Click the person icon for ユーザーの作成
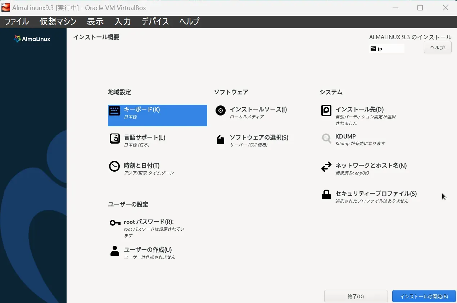457x303 pixels. 114,251
